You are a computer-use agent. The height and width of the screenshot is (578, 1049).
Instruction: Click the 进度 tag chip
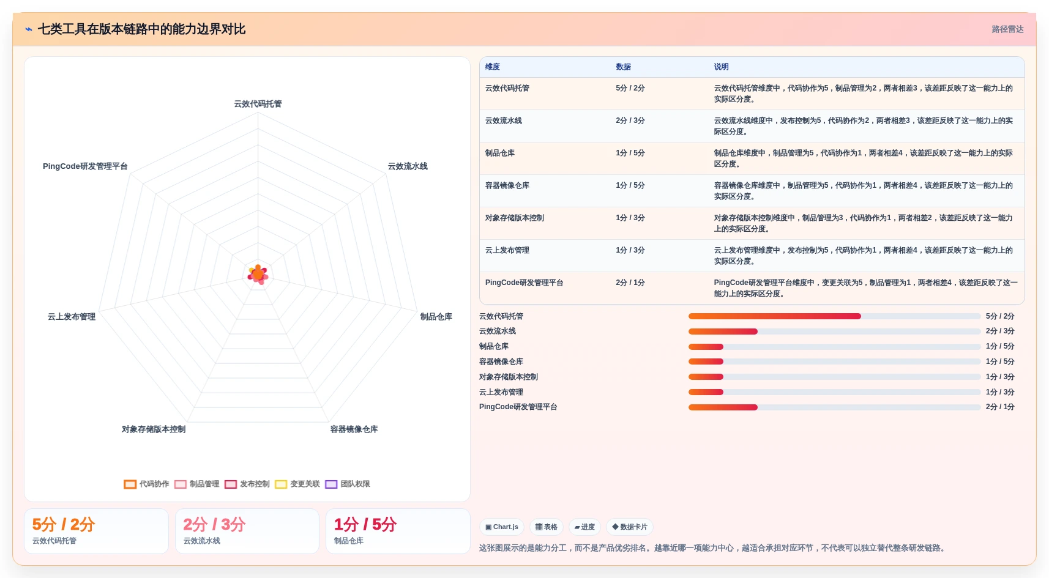tap(584, 527)
